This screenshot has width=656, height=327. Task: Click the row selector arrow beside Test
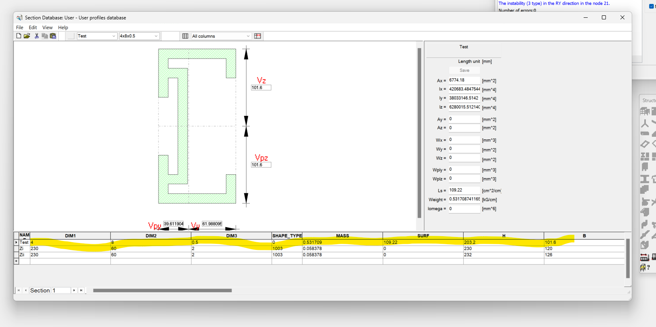click(x=16, y=242)
